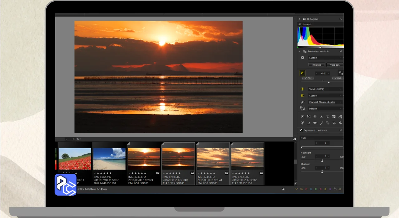
Task: Collapse the Histogram panel chevron
Action: [300, 19]
